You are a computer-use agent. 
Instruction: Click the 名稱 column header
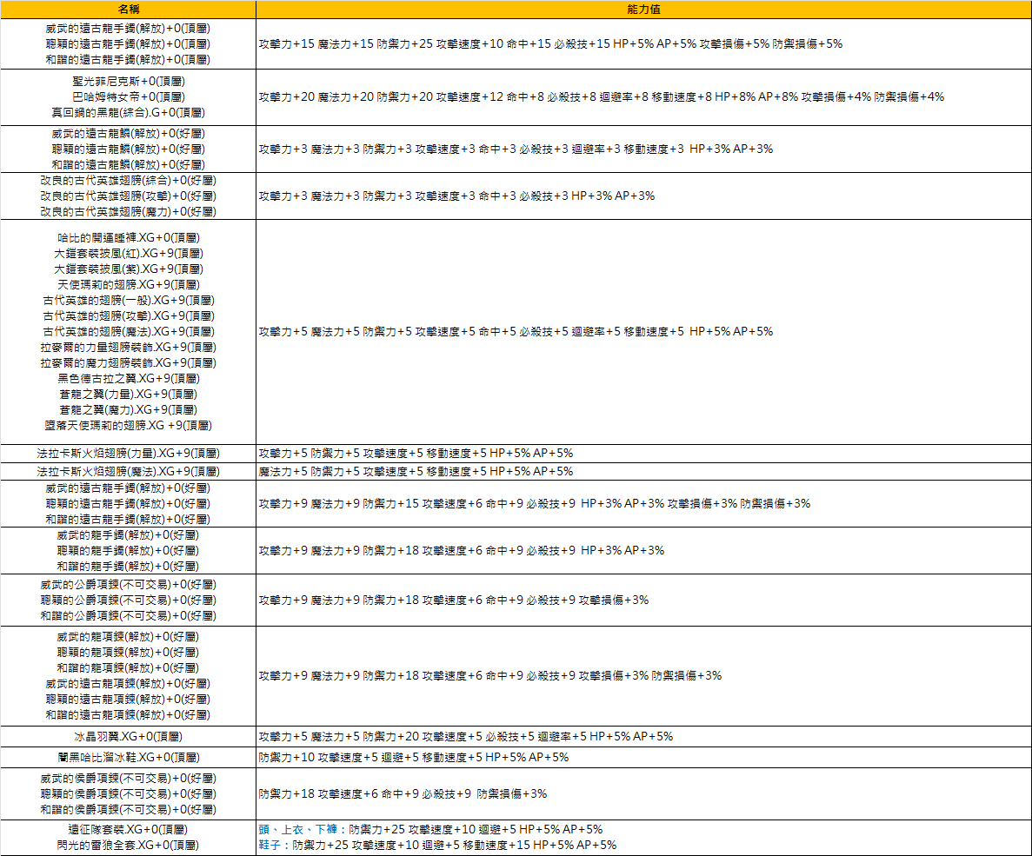click(x=128, y=10)
